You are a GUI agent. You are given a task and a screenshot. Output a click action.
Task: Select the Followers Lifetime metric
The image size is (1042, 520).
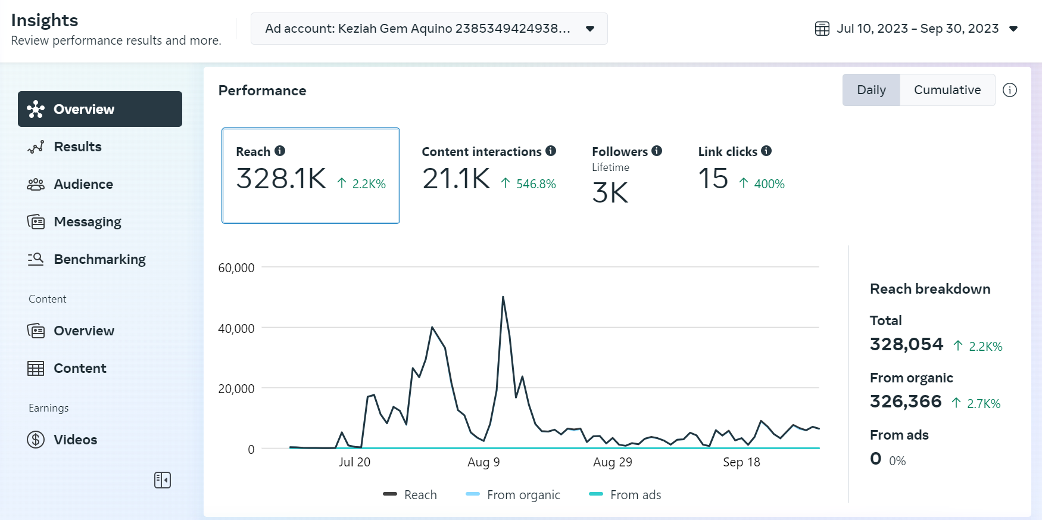pyautogui.click(x=627, y=176)
